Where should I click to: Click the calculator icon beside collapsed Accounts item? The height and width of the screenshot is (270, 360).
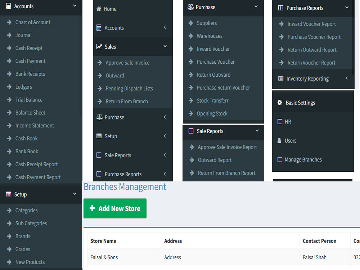click(x=99, y=28)
